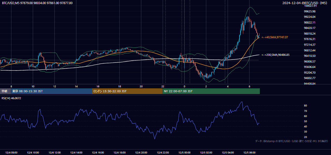The height and width of the screenshot is (155, 331).
Task: Select the 40 SMA label showing 97747.07
Action: [275, 37]
